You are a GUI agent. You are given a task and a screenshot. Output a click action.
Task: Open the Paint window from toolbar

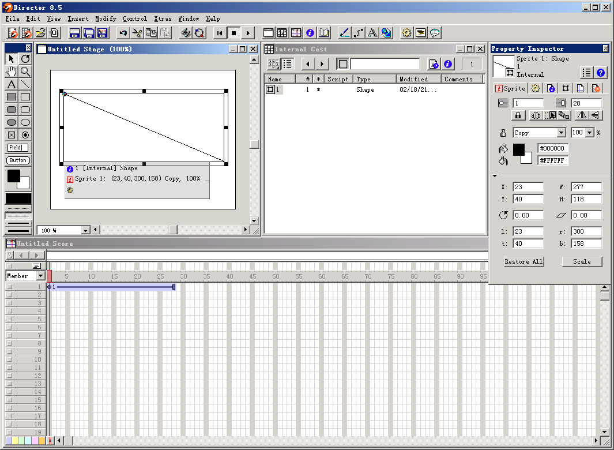click(345, 33)
